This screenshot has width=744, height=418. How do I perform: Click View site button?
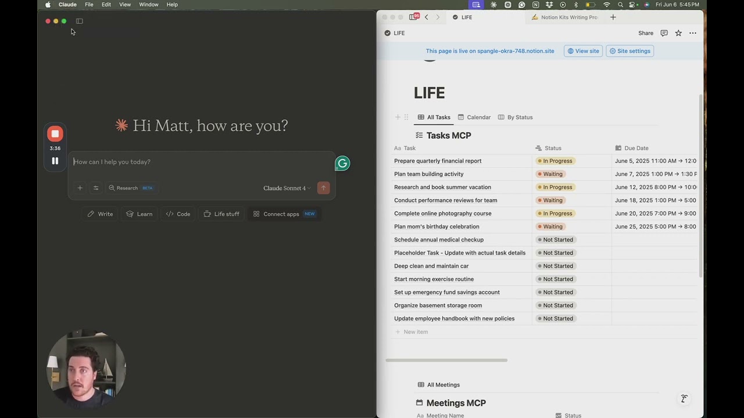coord(583,51)
